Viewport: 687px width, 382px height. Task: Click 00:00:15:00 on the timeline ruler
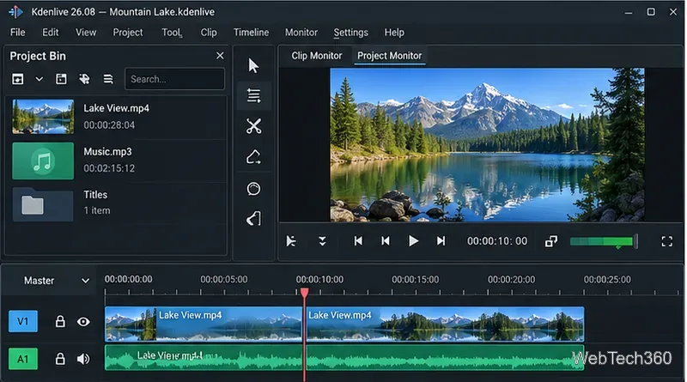[415, 280]
